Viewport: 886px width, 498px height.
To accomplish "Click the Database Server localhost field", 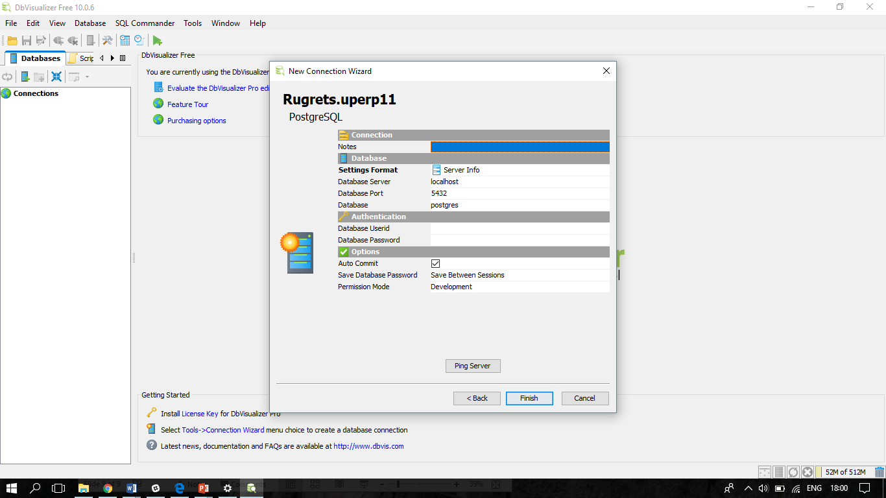I will (520, 182).
